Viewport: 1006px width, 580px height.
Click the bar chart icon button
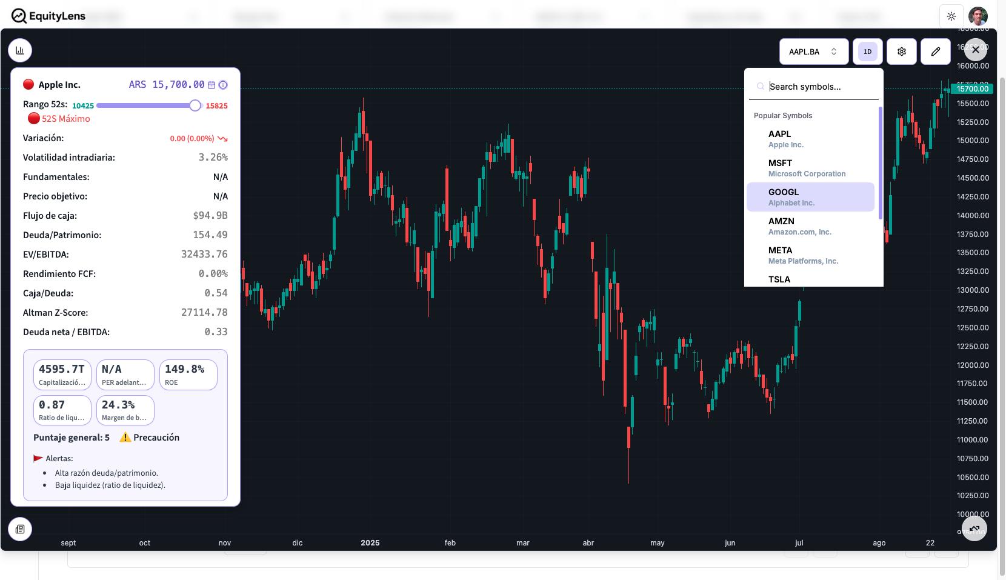point(20,50)
